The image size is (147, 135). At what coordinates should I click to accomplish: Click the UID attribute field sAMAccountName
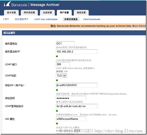(x=71, y=119)
